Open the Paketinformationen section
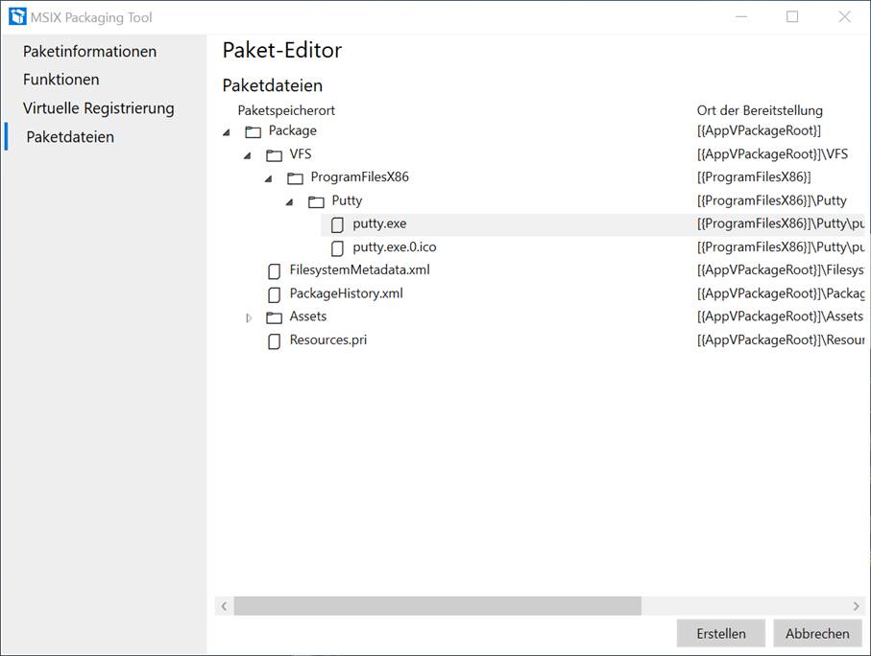This screenshot has height=656, width=871. pyautogui.click(x=89, y=52)
